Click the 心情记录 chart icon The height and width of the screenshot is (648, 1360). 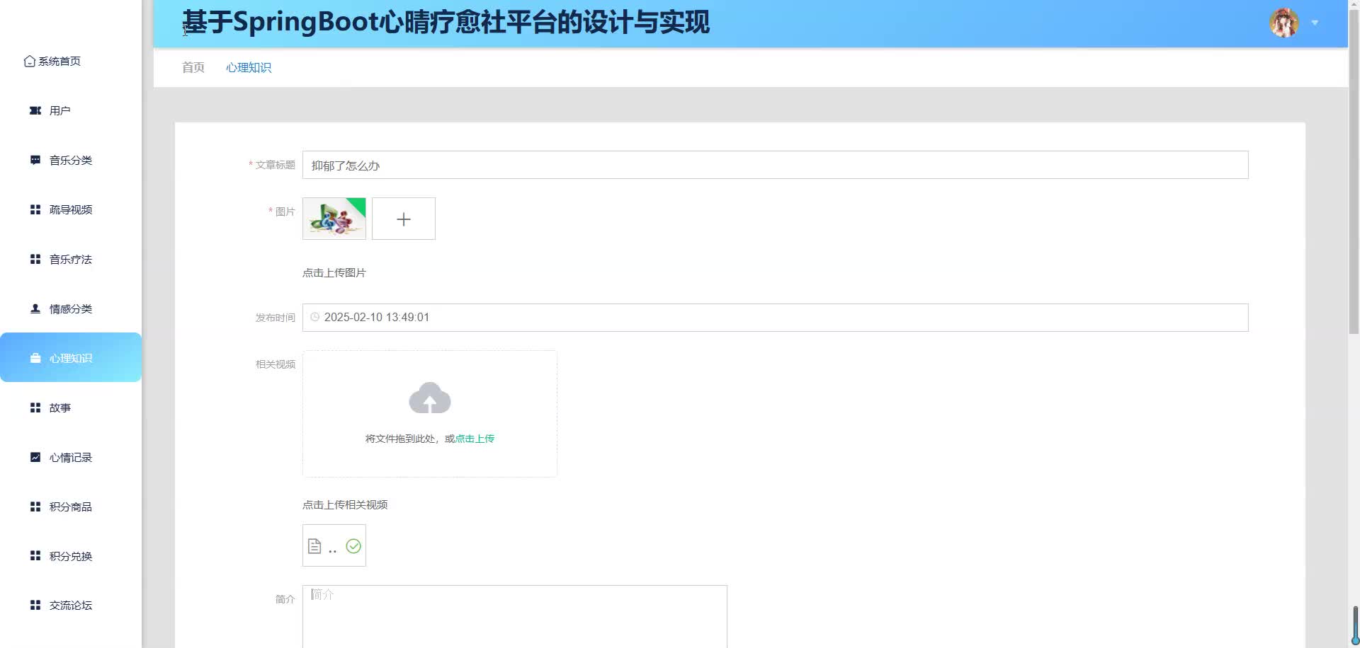[35, 457]
